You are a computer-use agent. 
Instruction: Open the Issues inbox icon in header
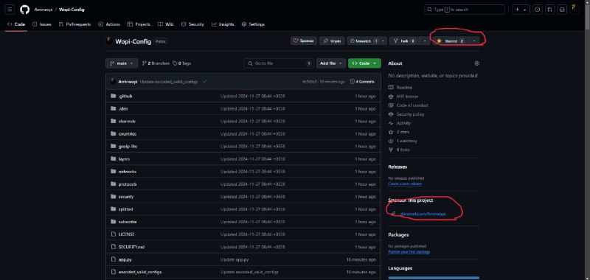[x=538, y=10]
